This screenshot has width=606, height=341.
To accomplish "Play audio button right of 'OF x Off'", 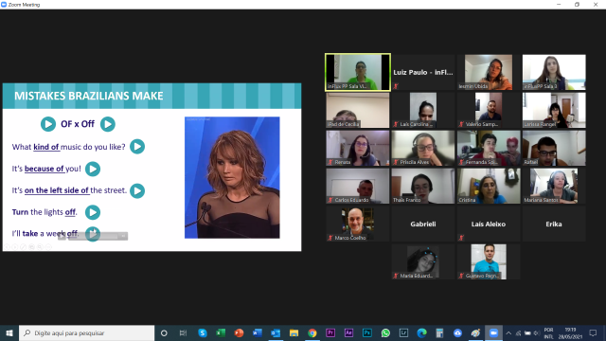I will click(108, 124).
